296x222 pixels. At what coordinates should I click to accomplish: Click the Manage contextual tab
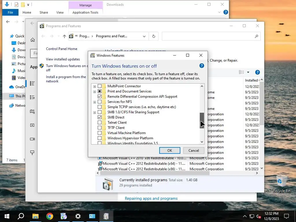coord(86,5)
